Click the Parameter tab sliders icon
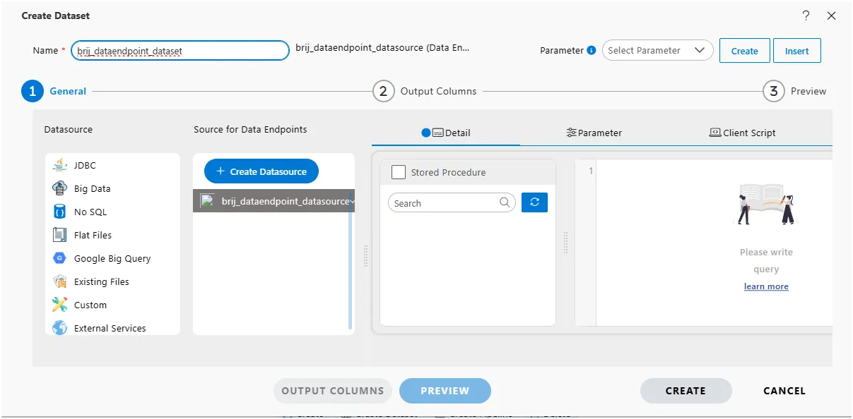The width and height of the screenshot is (853, 419). coord(572,133)
